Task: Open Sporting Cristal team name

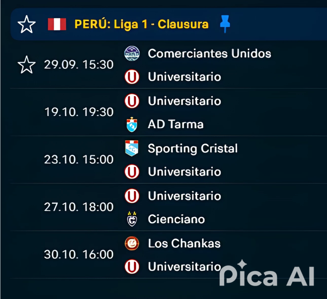Action: tap(193, 149)
